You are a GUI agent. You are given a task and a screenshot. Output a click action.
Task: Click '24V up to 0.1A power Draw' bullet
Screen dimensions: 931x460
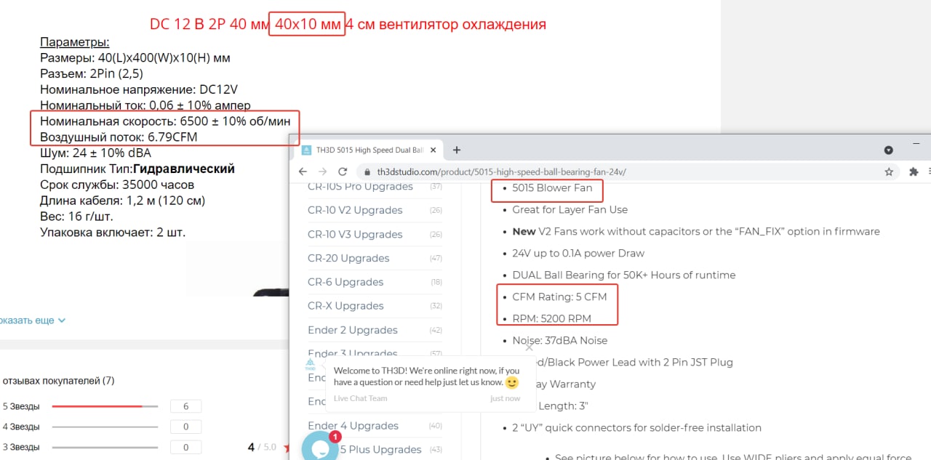point(578,253)
